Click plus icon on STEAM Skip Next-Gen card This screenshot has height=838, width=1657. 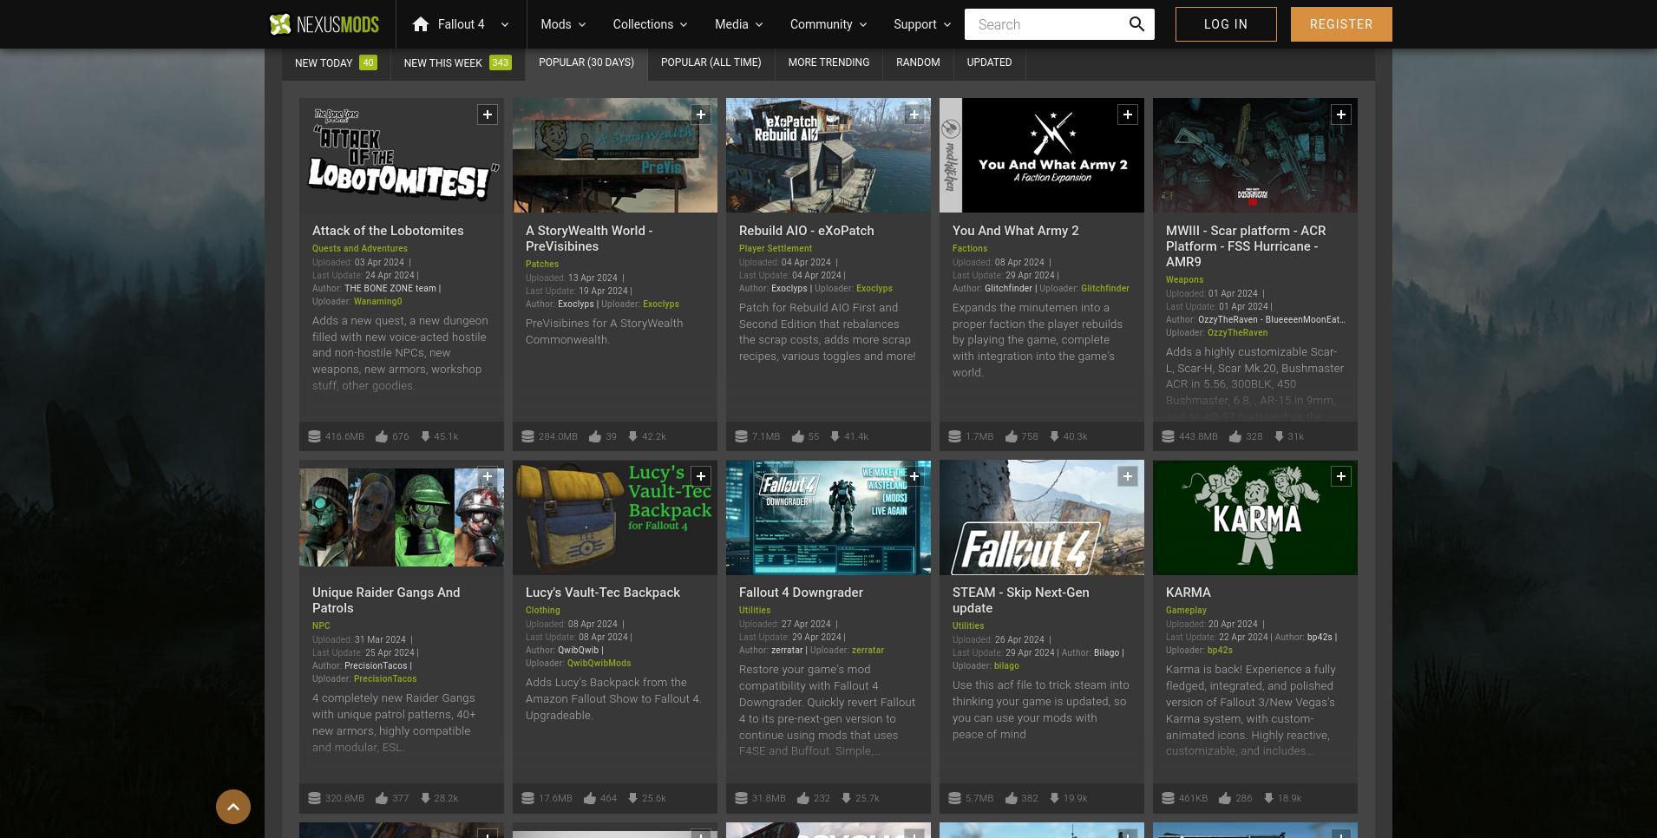[1128, 476]
